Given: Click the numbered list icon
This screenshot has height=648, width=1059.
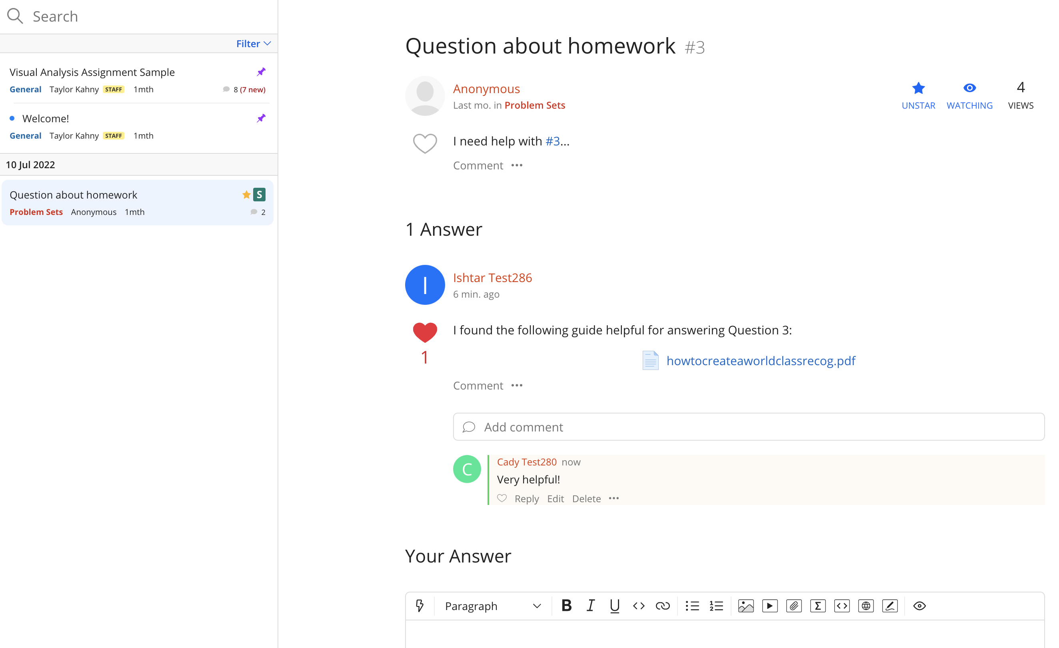Looking at the screenshot, I should (x=716, y=606).
